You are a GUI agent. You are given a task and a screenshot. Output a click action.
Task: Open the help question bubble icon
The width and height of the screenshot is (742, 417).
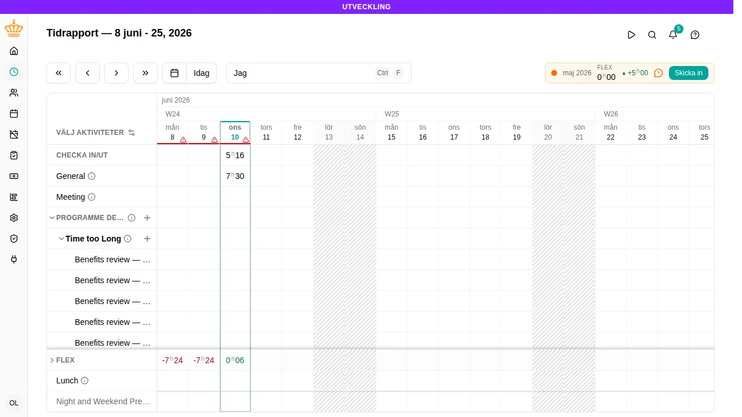[x=695, y=35]
